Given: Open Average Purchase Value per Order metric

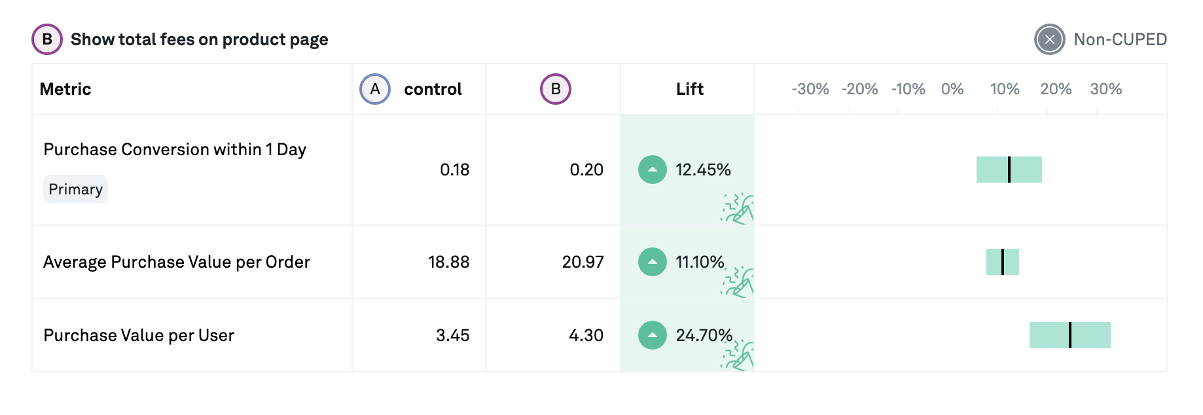Looking at the screenshot, I should pos(177,262).
